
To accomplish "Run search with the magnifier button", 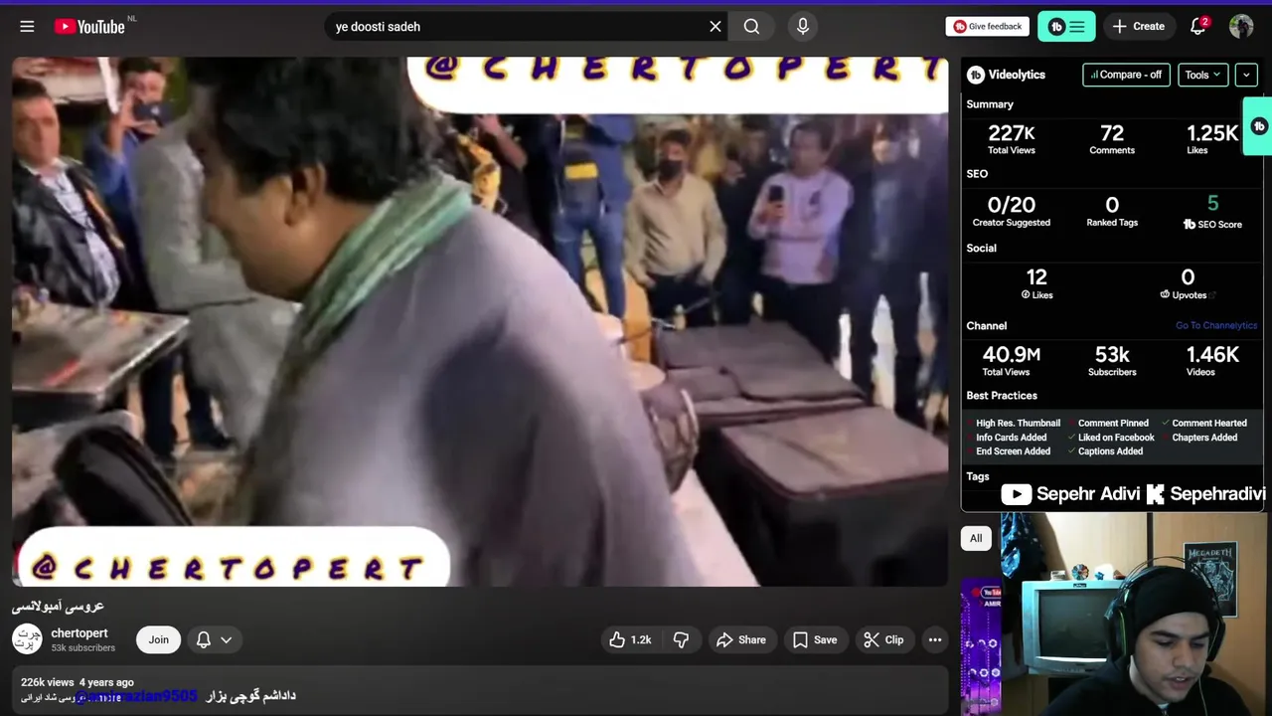I will point(751,27).
